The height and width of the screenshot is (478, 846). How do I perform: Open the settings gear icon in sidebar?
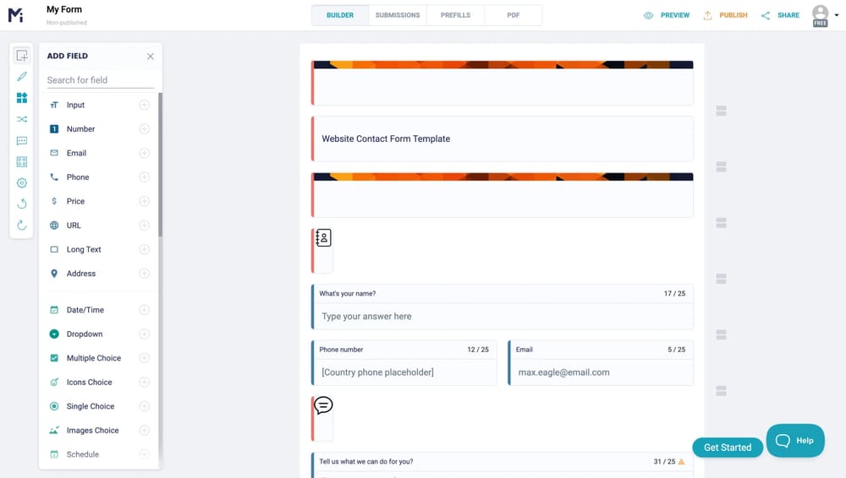pos(22,183)
